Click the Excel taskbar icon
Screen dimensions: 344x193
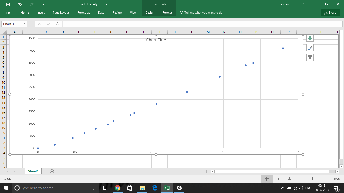[x=167, y=188]
